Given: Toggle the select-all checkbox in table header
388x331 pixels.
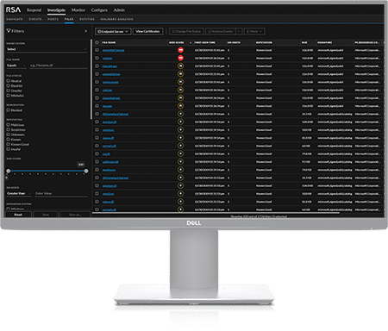Looking at the screenshot, I should click(x=97, y=42).
